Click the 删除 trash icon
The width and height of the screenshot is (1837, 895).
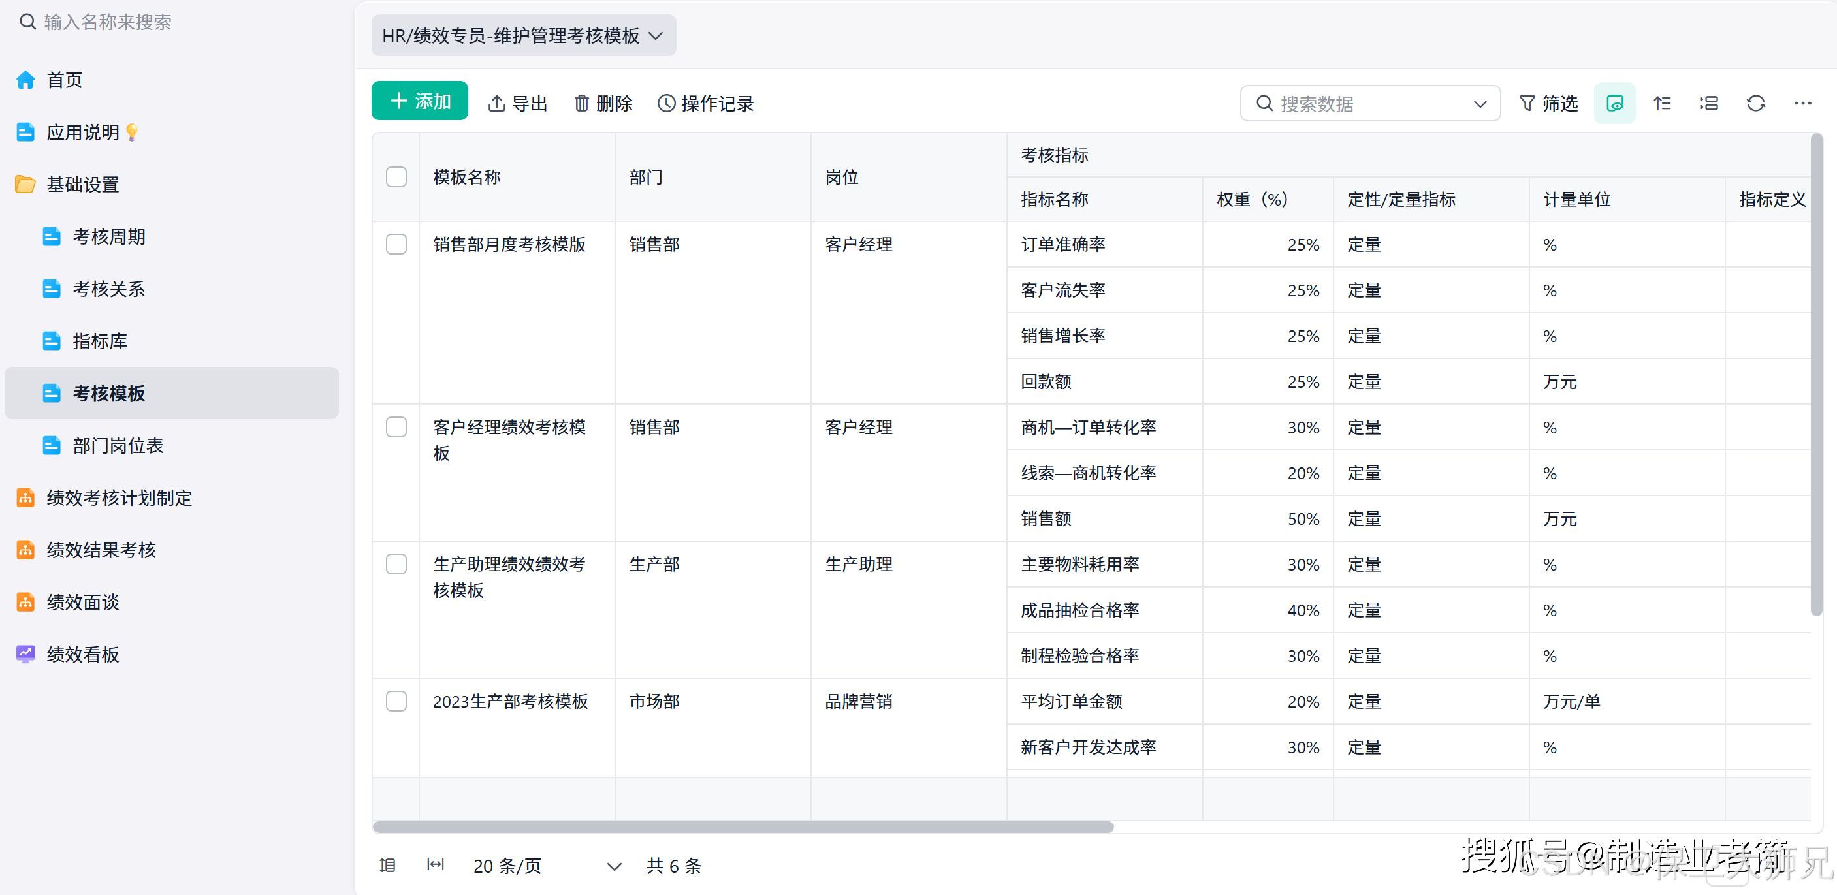[582, 103]
